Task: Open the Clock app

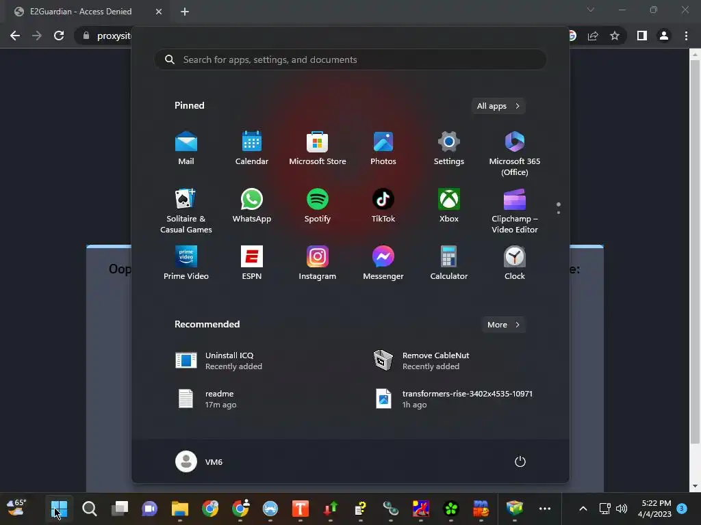Action: tap(515, 263)
